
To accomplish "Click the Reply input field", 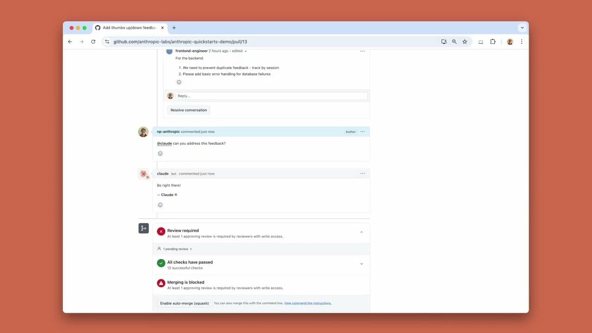I will click(272, 96).
